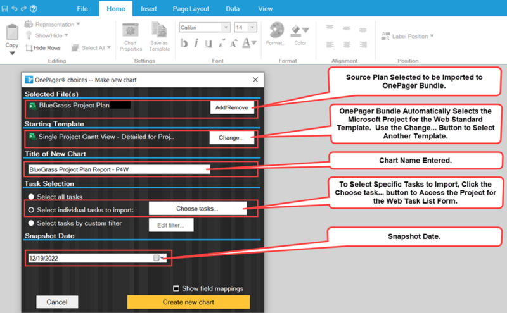Click the Single Project Gantt View template entry
Viewport: 507px width, 313px height.
point(101,137)
